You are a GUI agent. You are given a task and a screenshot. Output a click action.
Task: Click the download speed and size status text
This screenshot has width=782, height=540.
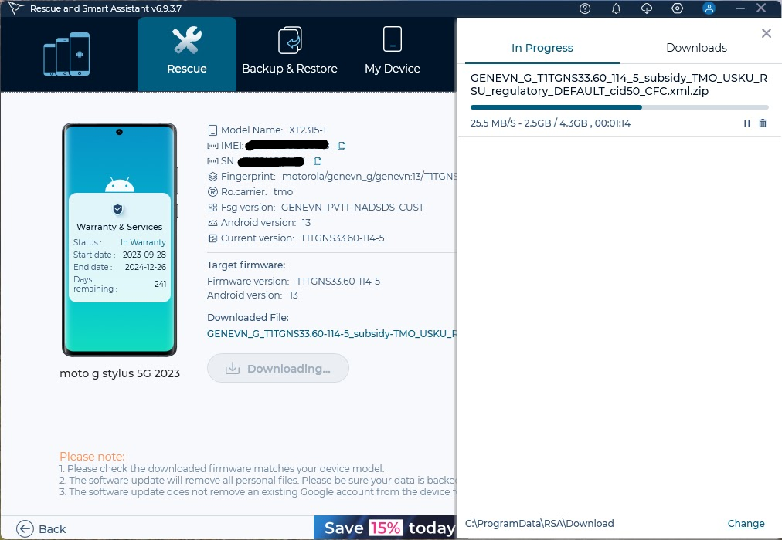[551, 123]
